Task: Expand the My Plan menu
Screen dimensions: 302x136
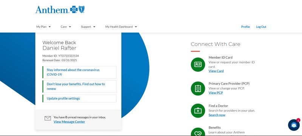Action: pyautogui.click(x=43, y=27)
